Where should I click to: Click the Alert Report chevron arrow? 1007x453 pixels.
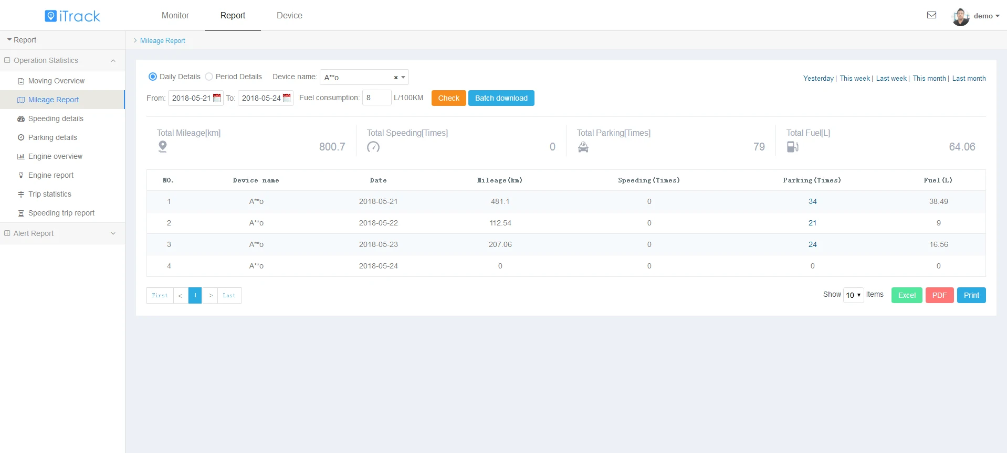pyautogui.click(x=113, y=233)
